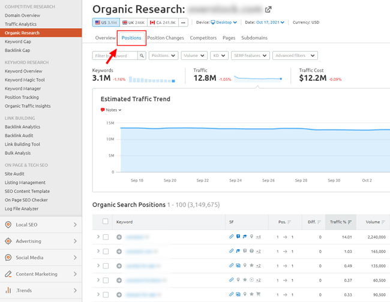Click the Advertising target icon
Viewport: 390px width, 302px height.
[x=8, y=241]
